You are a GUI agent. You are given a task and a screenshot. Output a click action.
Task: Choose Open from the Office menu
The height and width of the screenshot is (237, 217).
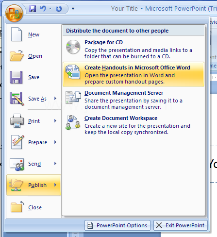[33, 56]
